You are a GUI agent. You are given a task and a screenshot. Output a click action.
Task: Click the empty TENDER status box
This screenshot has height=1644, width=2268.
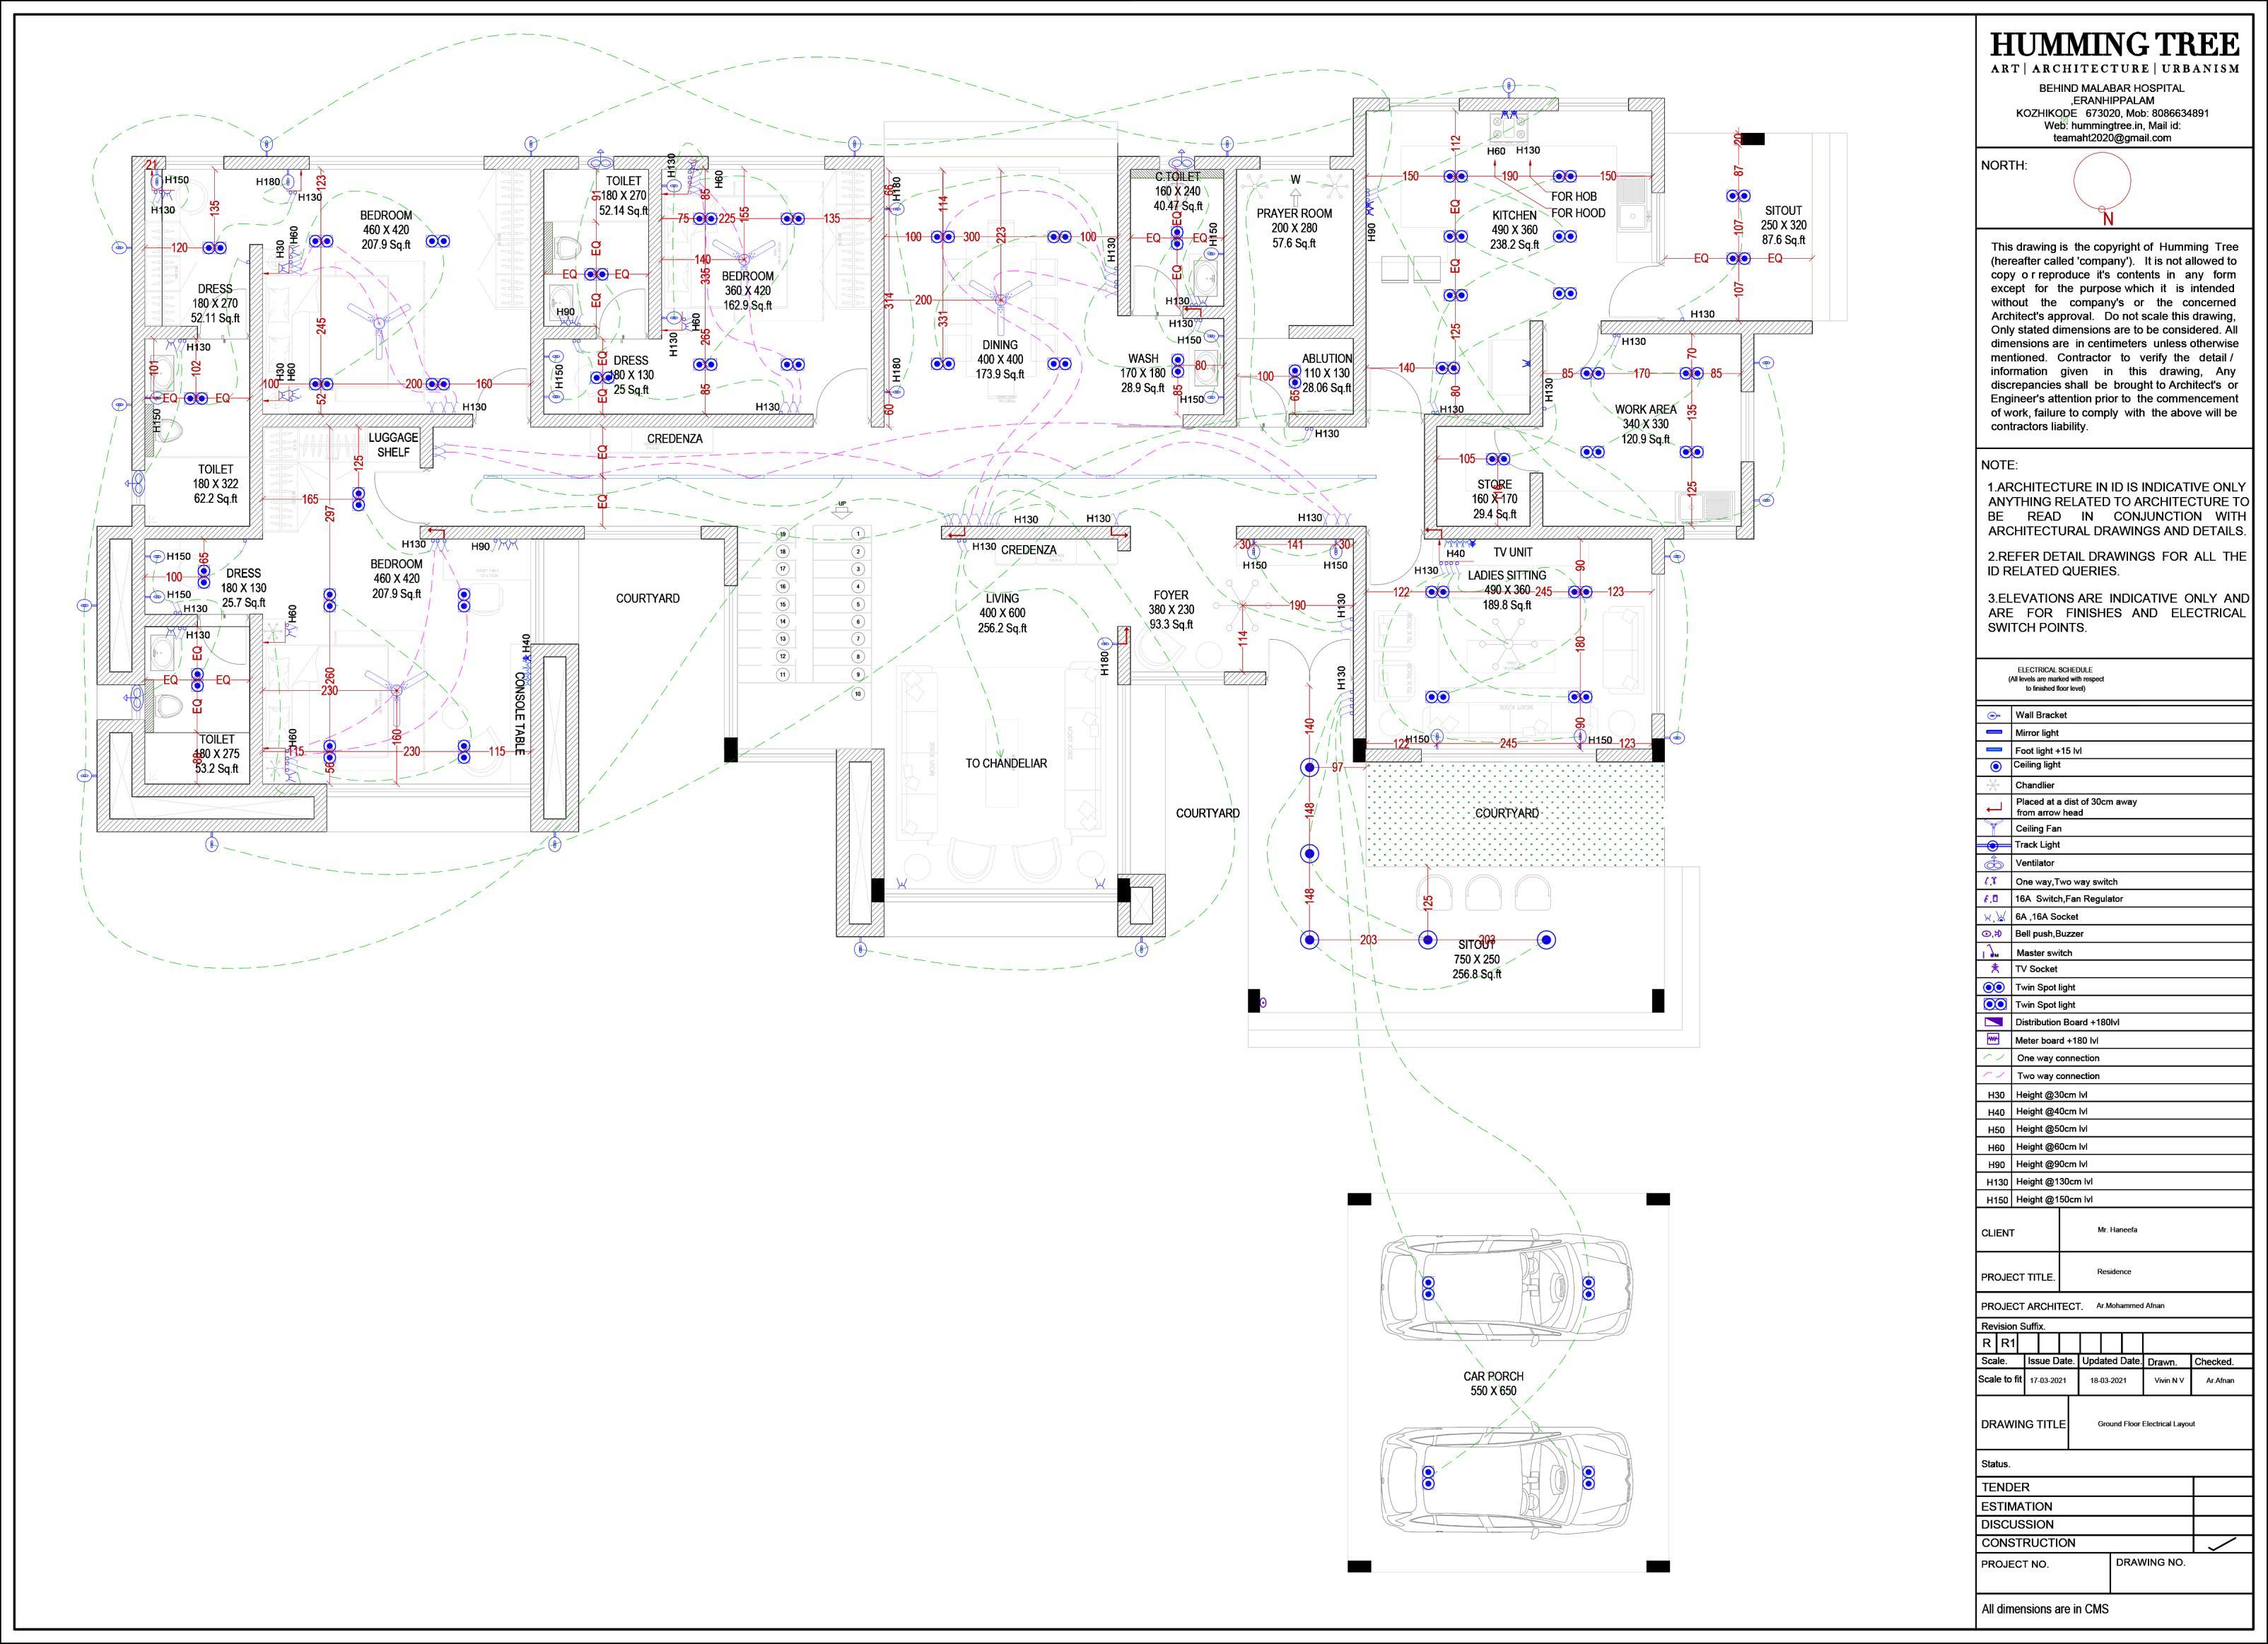(2222, 1487)
